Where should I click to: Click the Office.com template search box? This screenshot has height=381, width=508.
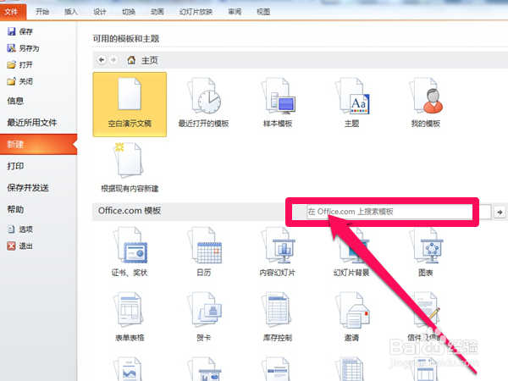point(399,212)
